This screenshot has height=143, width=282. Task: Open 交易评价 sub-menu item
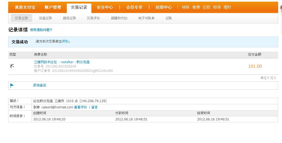pos(93,18)
